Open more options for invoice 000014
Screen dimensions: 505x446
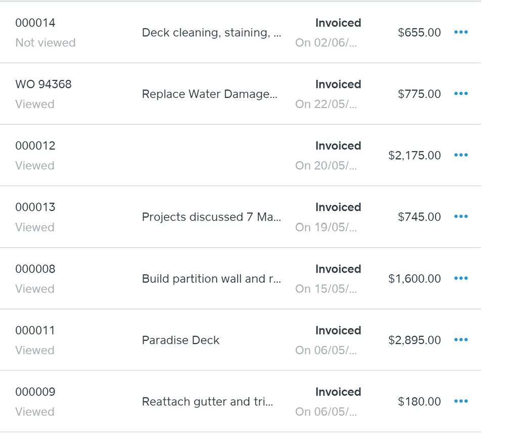tap(461, 32)
